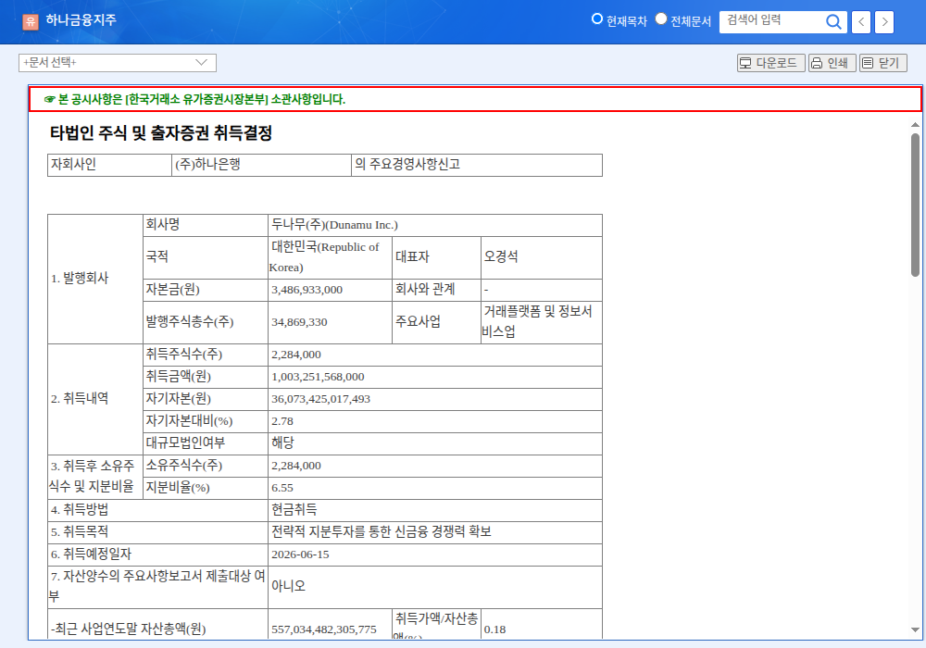Click the 현금취득 acquisition method cell
This screenshot has height=648, width=926.
[435, 510]
